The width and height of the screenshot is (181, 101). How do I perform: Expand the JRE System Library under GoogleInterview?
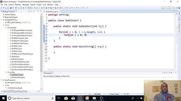pos(4,22)
